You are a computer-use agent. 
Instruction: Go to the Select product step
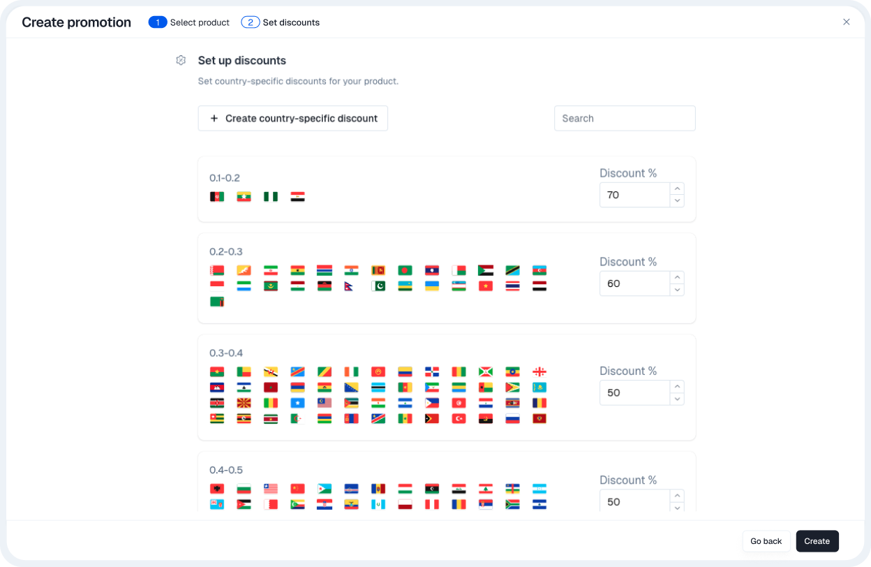point(188,22)
